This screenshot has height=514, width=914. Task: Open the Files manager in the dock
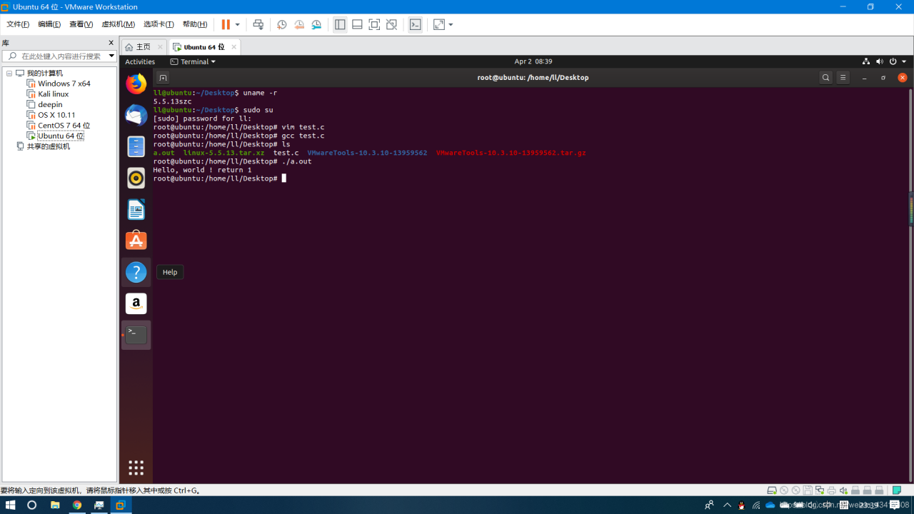136,146
